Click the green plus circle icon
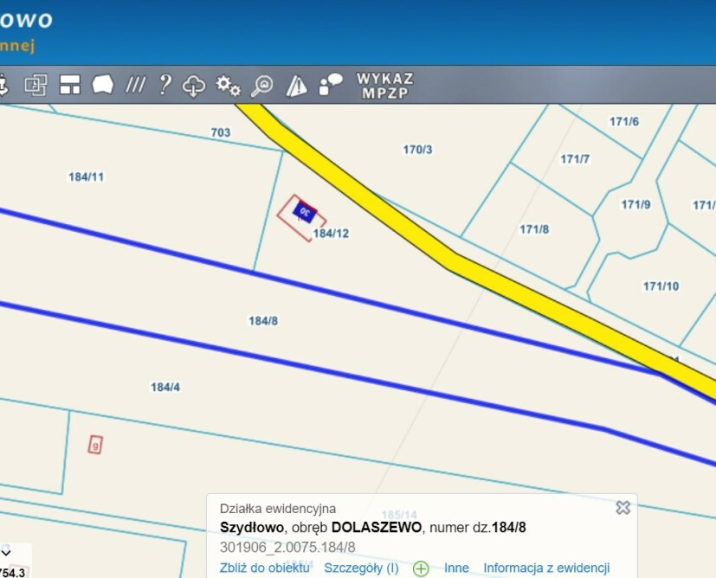716x578 pixels. pyautogui.click(x=421, y=568)
